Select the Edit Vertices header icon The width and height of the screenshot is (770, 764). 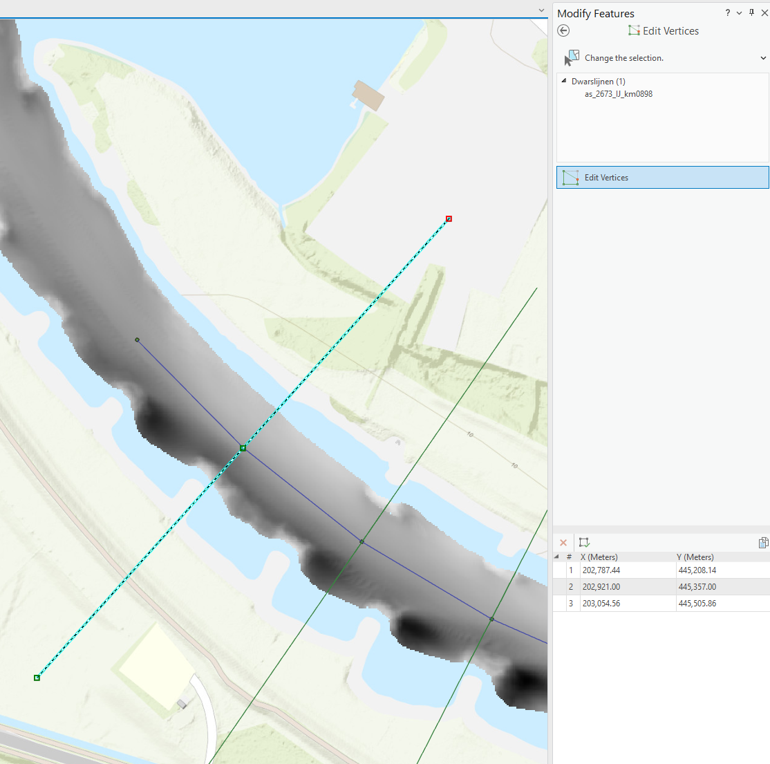[x=633, y=30]
